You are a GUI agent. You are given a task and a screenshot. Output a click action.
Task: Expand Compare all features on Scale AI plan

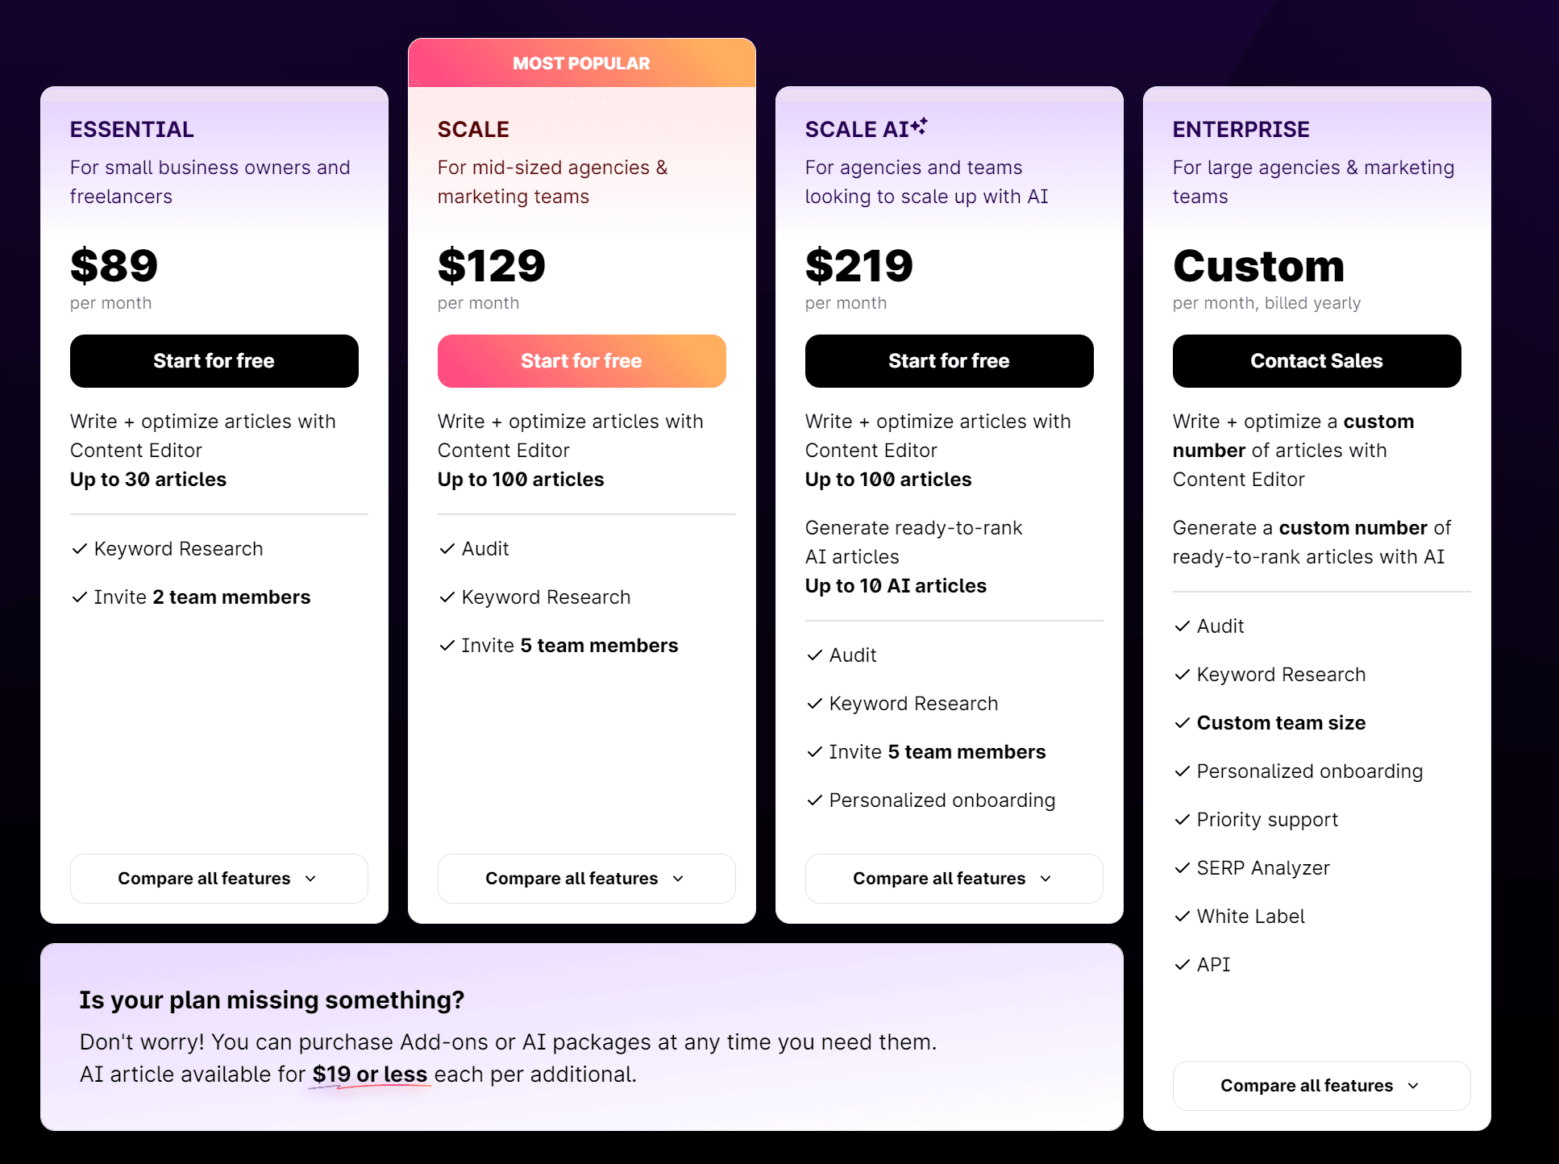[954, 879]
